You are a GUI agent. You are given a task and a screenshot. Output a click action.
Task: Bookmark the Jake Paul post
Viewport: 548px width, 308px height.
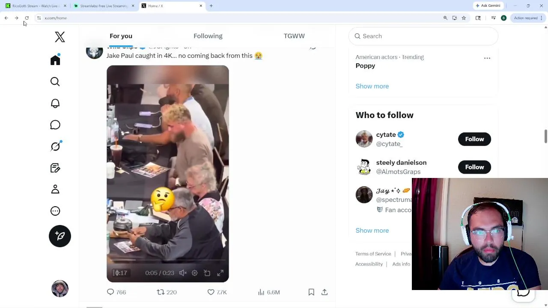click(x=311, y=292)
